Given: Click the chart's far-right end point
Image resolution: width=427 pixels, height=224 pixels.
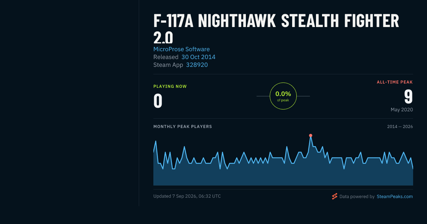Looking at the screenshot, I should click(413, 169).
